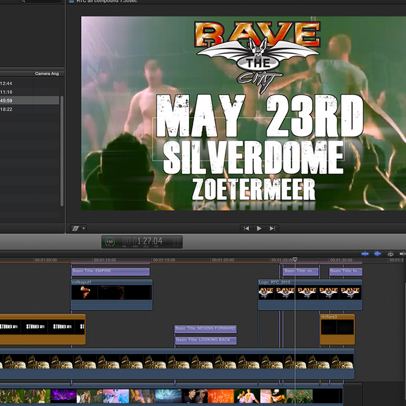
Task: Select the Basic Title: zo... clip
Action: click(301, 272)
